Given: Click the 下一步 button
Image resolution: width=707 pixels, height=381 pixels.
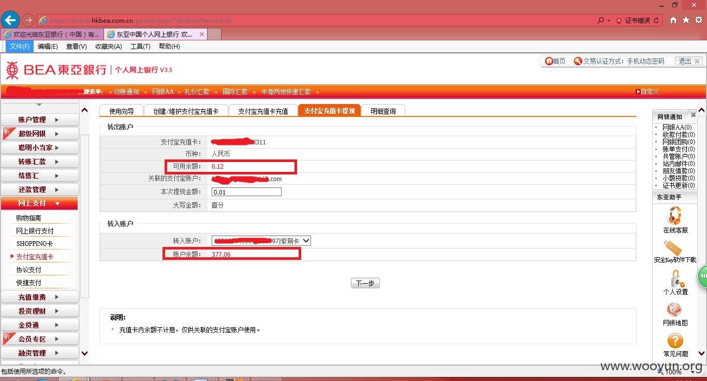Looking at the screenshot, I should (x=365, y=283).
